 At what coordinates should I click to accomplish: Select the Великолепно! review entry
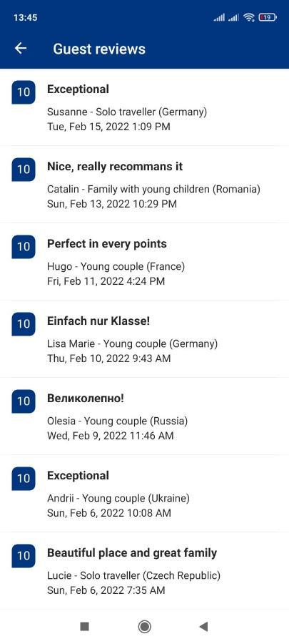(x=144, y=416)
